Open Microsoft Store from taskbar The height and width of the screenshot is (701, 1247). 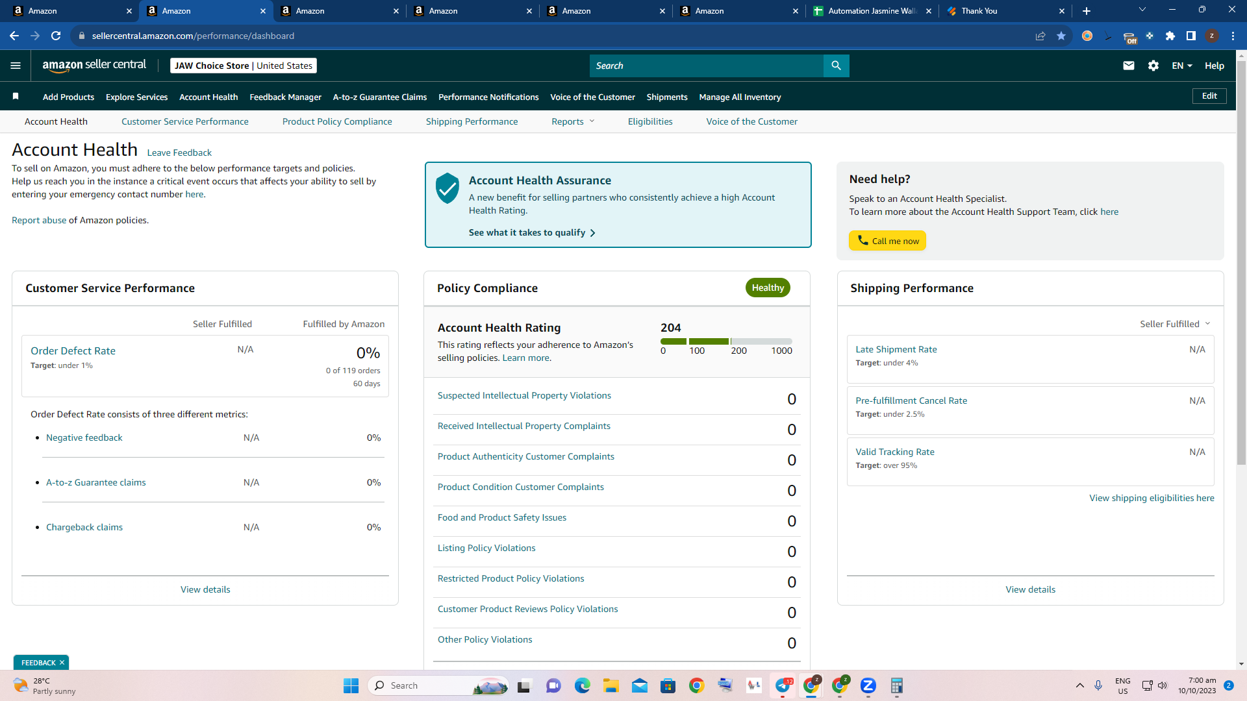pyautogui.click(x=668, y=685)
